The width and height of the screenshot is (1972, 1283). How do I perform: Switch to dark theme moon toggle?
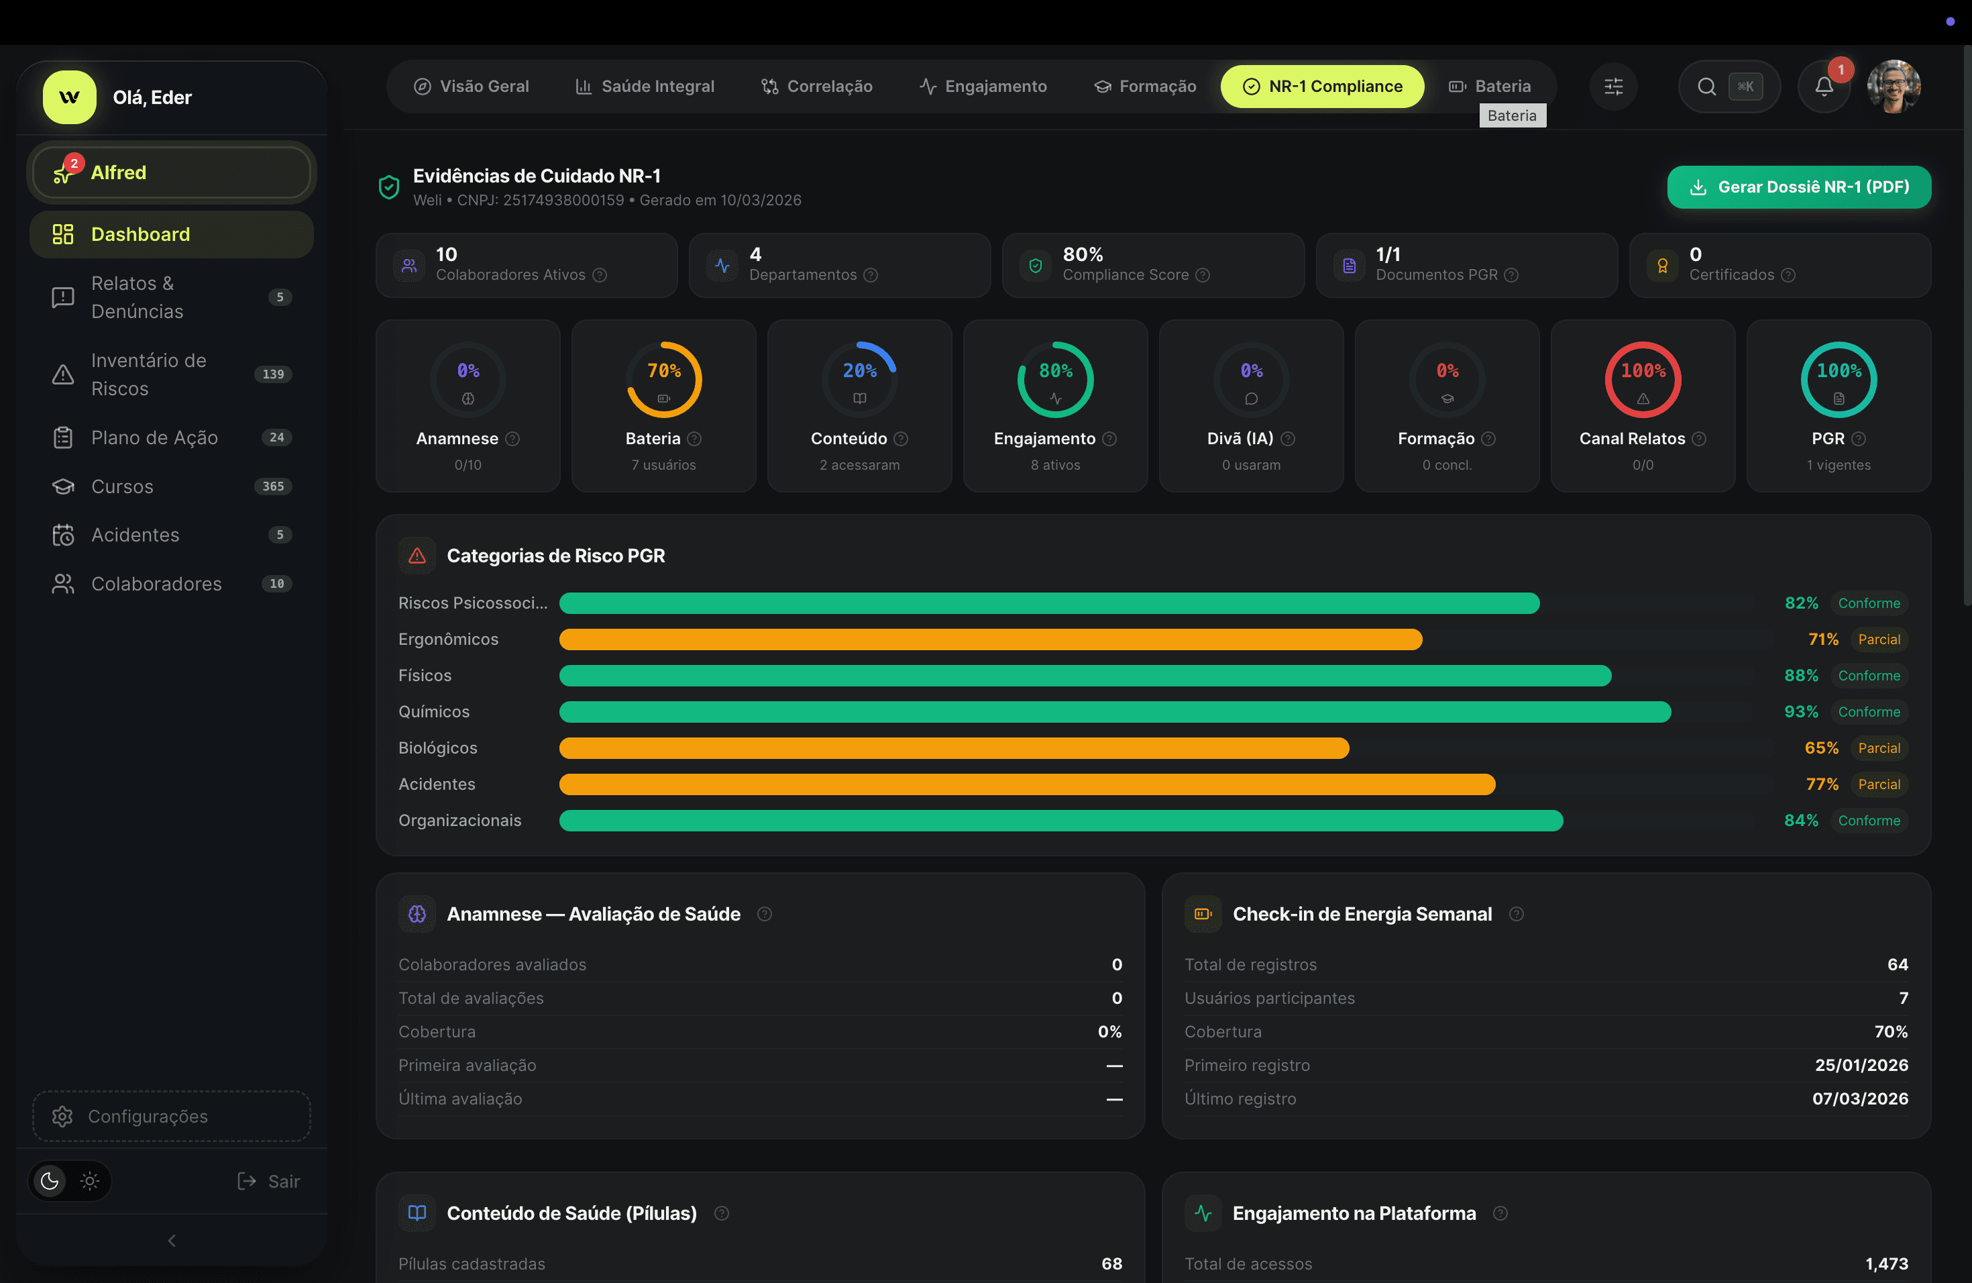(x=50, y=1180)
